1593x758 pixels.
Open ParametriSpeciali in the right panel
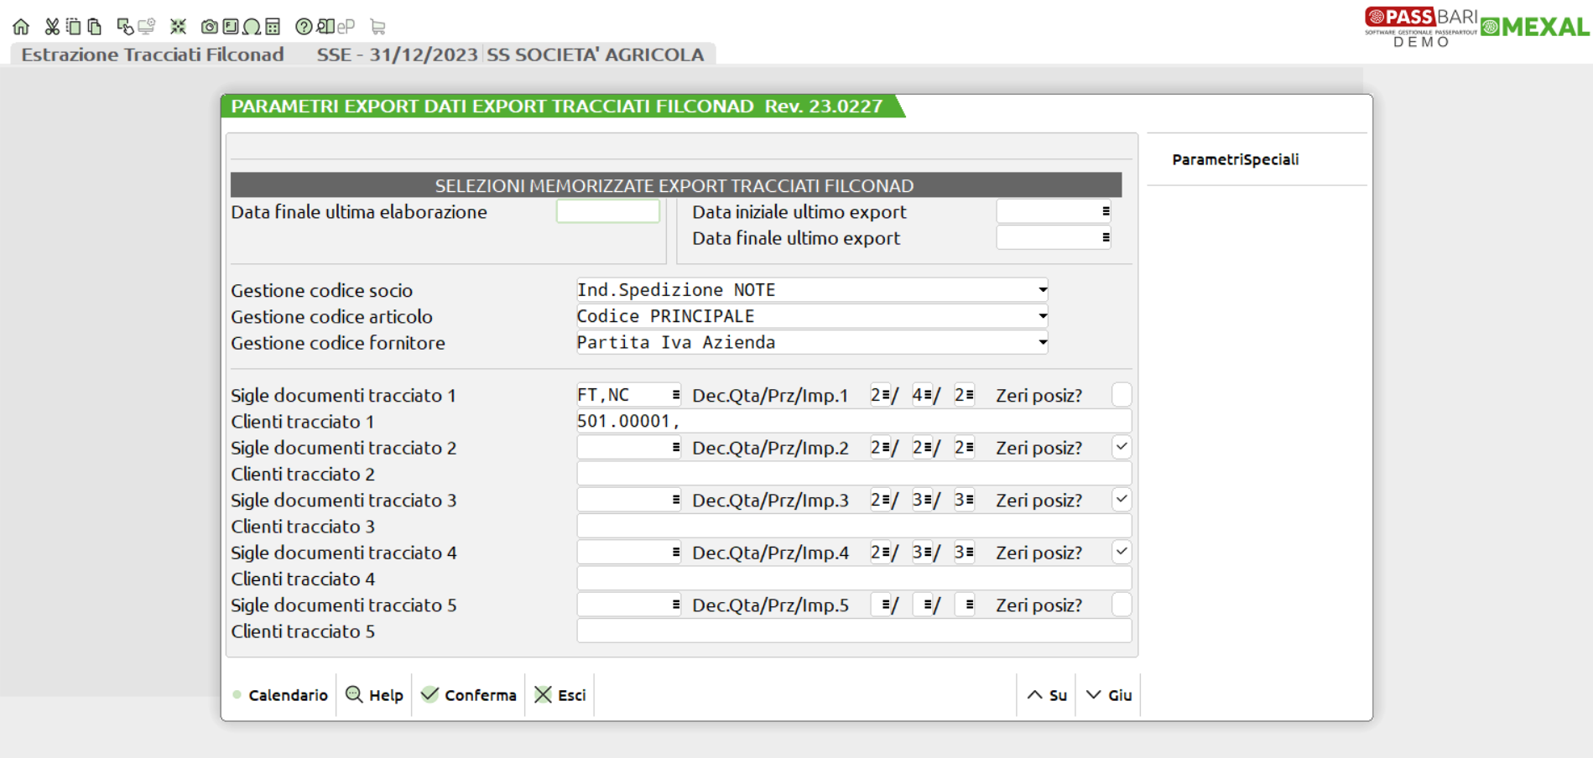(1235, 159)
